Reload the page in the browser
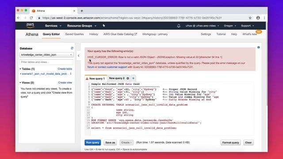Image resolution: width=283 pixels, height=159 pixels. point(31,18)
